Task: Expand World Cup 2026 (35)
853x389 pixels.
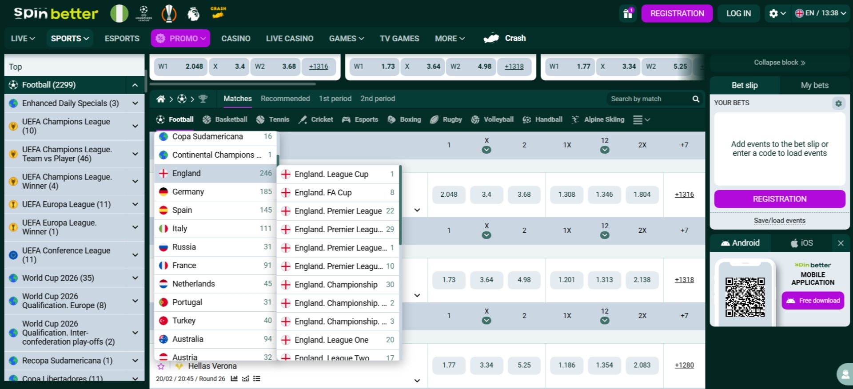Action: 135,278
